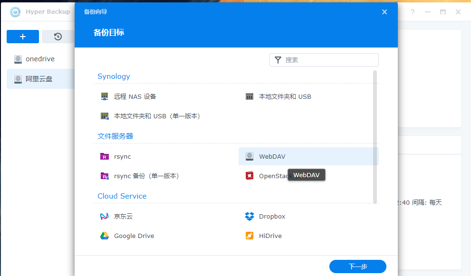Click the plus button to add backup task
The height and width of the screenshot is (276, 471).
click(23, 37)
